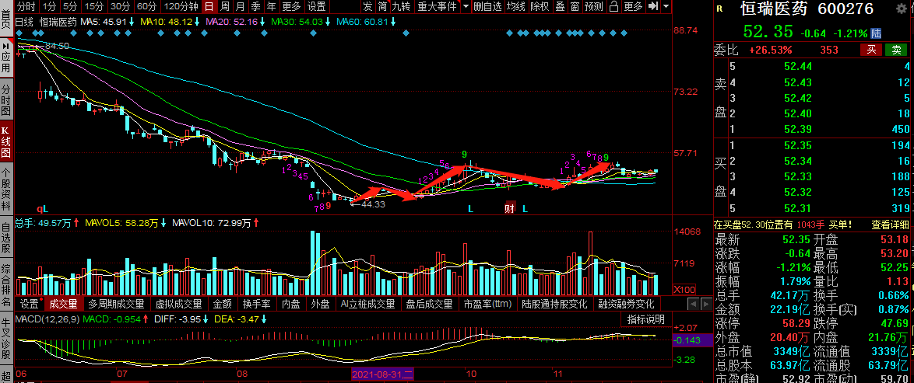
Task: Click the red 买 button
Action: (x=872, y=50)
